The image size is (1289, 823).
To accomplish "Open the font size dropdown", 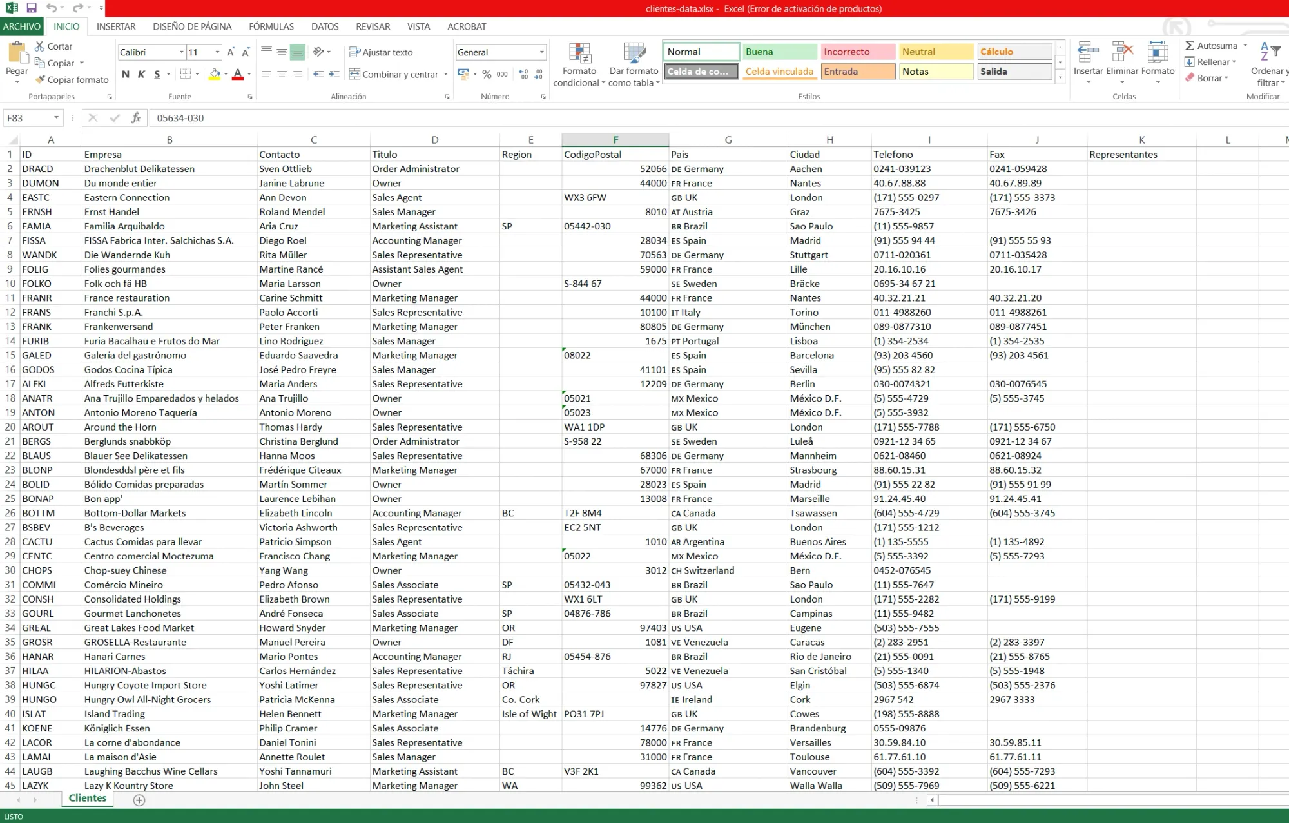I will (216, 52).
